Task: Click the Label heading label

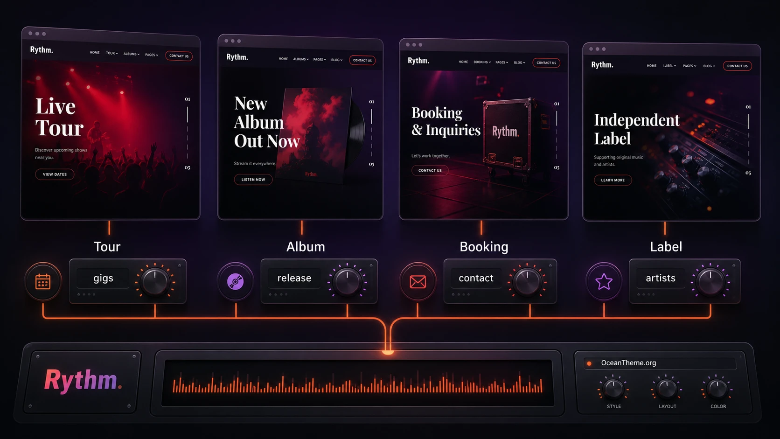Action: coord(666,247)
